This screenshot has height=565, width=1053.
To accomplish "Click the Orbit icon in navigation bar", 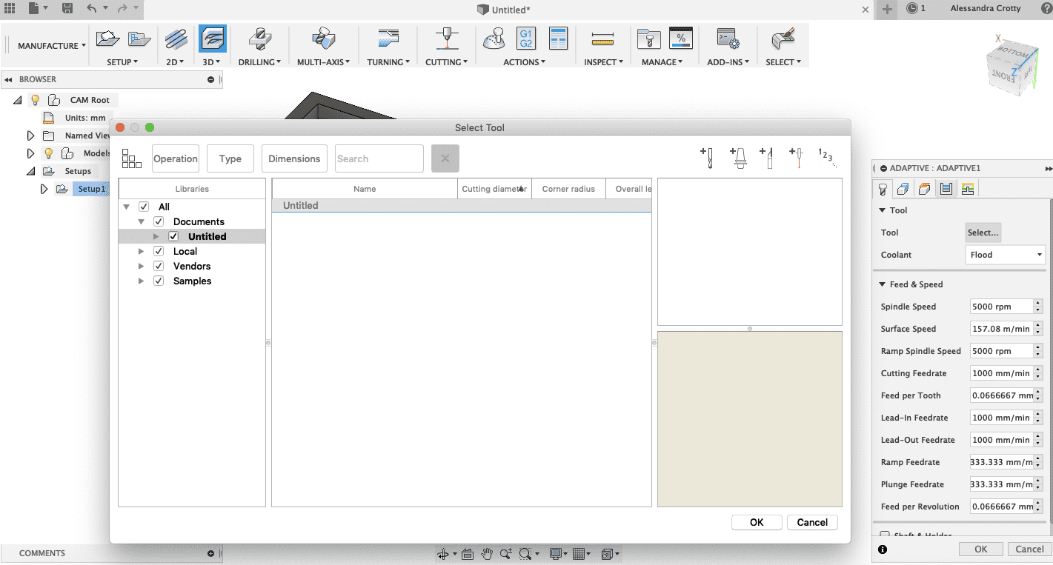I will tap(443, 554).
